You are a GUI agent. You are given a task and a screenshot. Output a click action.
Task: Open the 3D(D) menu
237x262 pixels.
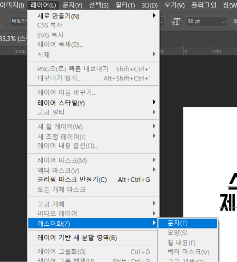coord(150,5)
